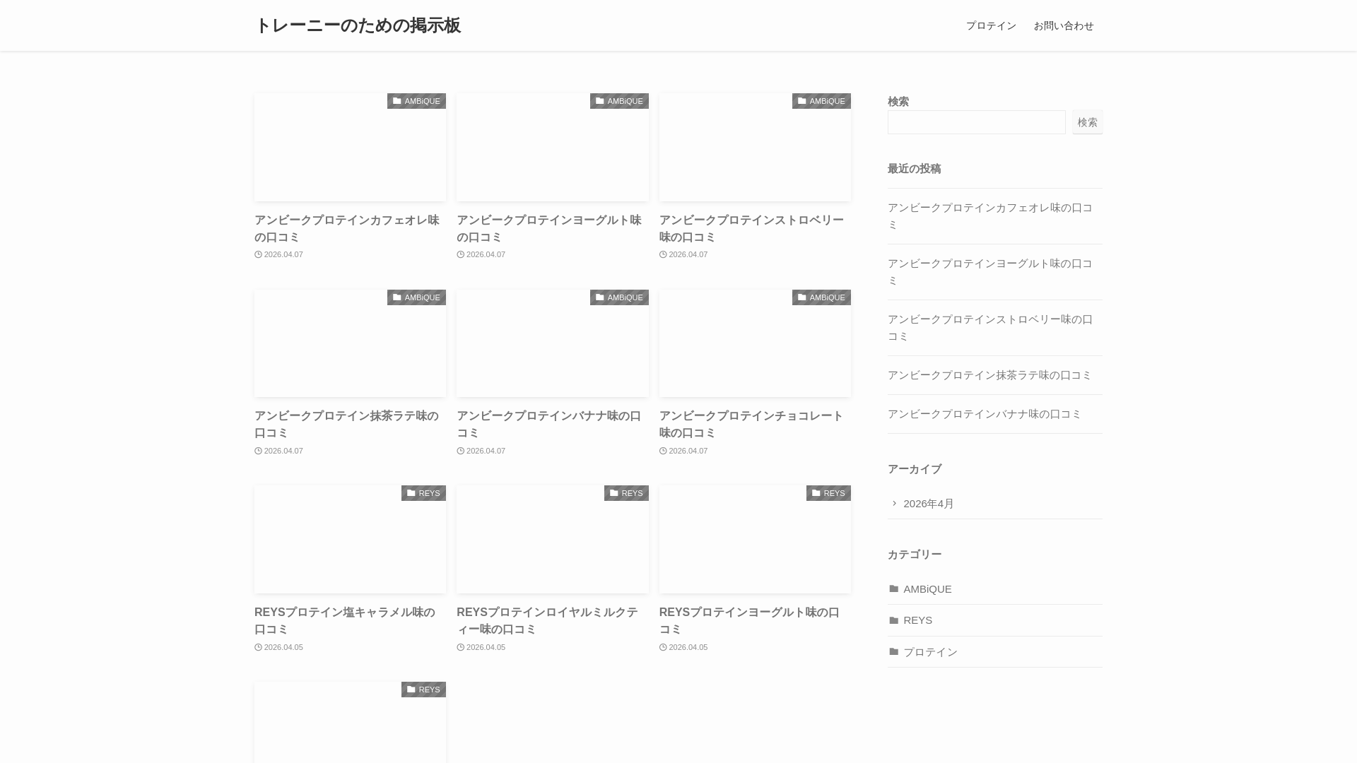Open the プロテイン header menu item
This screenshot has width=1357, height=763.
click(x=991, y=25)
